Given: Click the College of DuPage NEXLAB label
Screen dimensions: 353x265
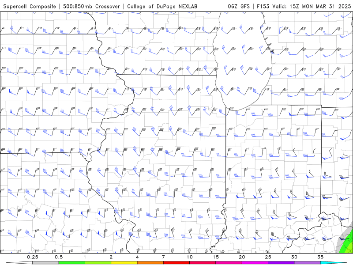Looking at the screenshot, I should pyautogui.click(x=162, y=6).
